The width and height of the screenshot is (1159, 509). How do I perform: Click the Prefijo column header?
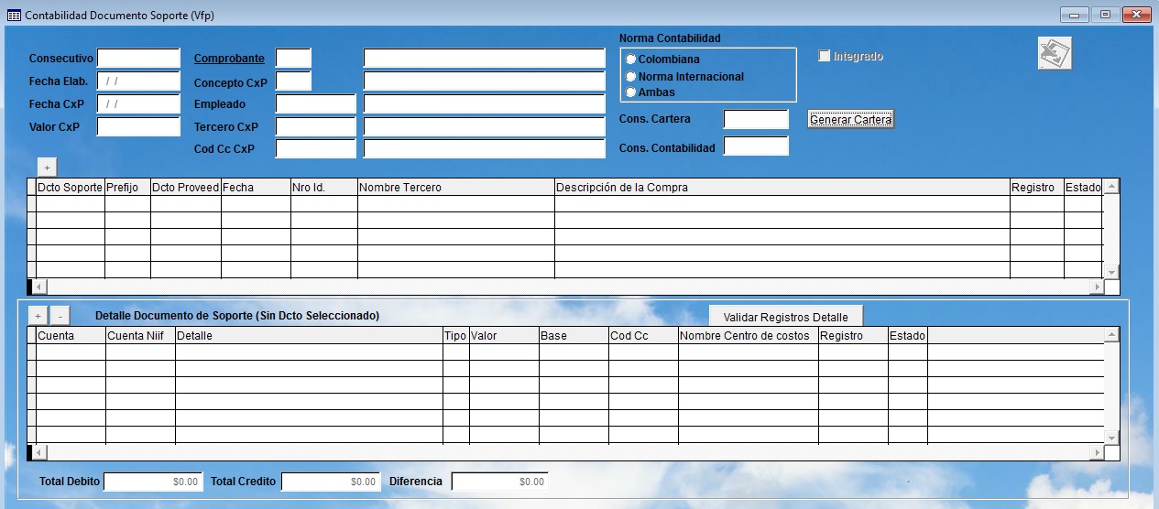128,187
